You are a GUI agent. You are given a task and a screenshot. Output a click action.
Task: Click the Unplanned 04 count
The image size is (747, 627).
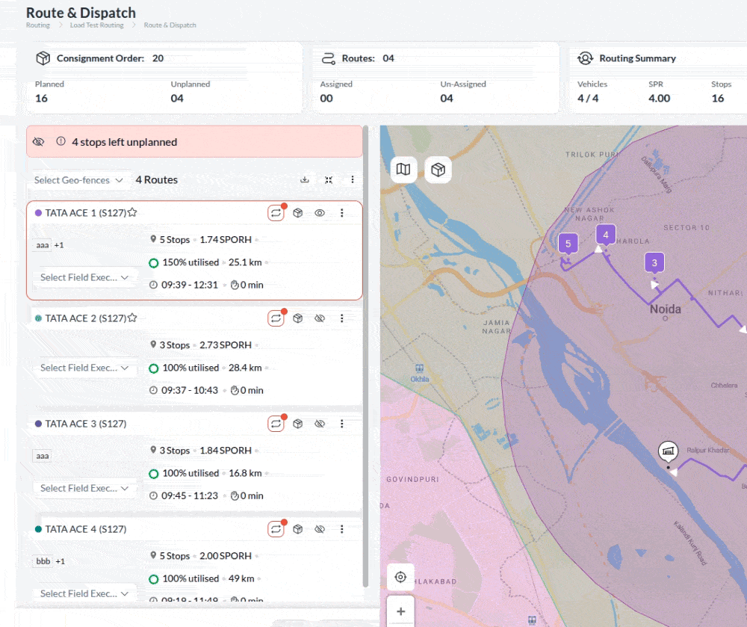click(x=177, y=98)
